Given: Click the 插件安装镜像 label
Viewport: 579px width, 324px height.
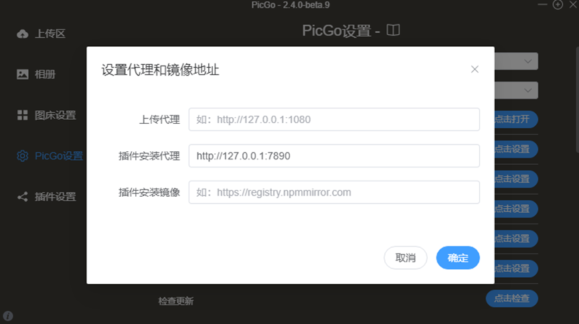Looking at the screenshot, I should tap(149, 192).
